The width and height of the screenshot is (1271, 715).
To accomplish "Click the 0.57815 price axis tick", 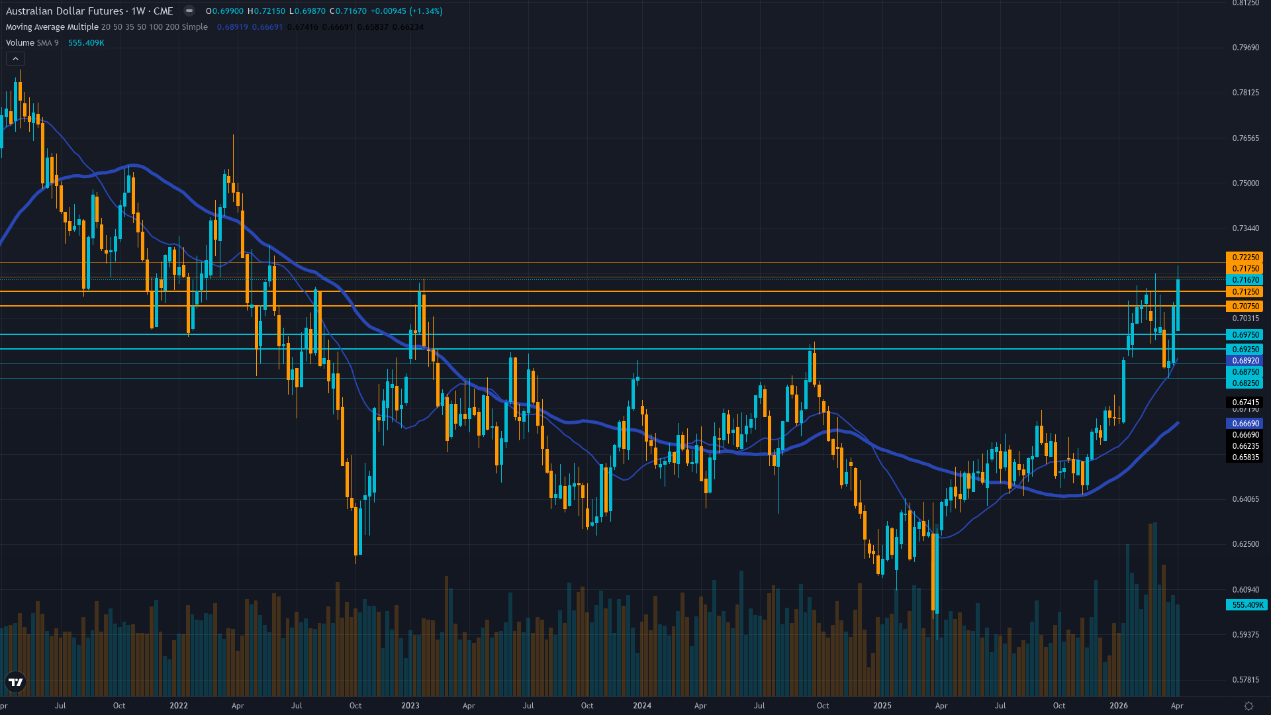I will tap(1245, 680).
